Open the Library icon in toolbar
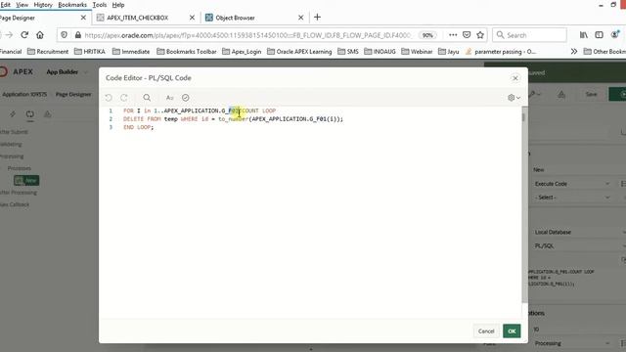The image size is (626, 352). click(x=584, y=35)
